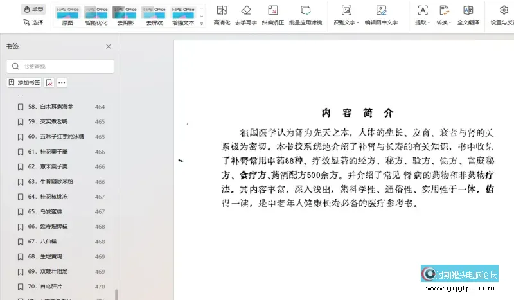
Task: Apply the 智能优化 smart optimize filter
Action: click(96, 16)
